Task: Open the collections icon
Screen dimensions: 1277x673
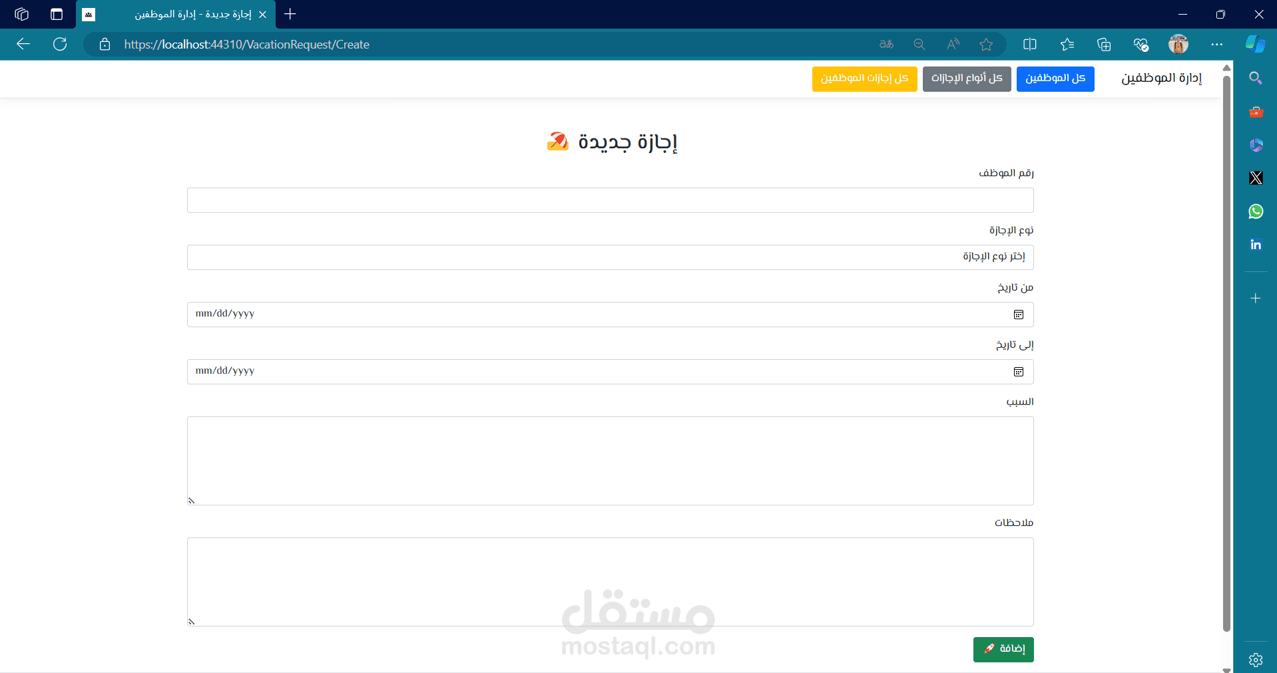Action: tap(1104, 45)
